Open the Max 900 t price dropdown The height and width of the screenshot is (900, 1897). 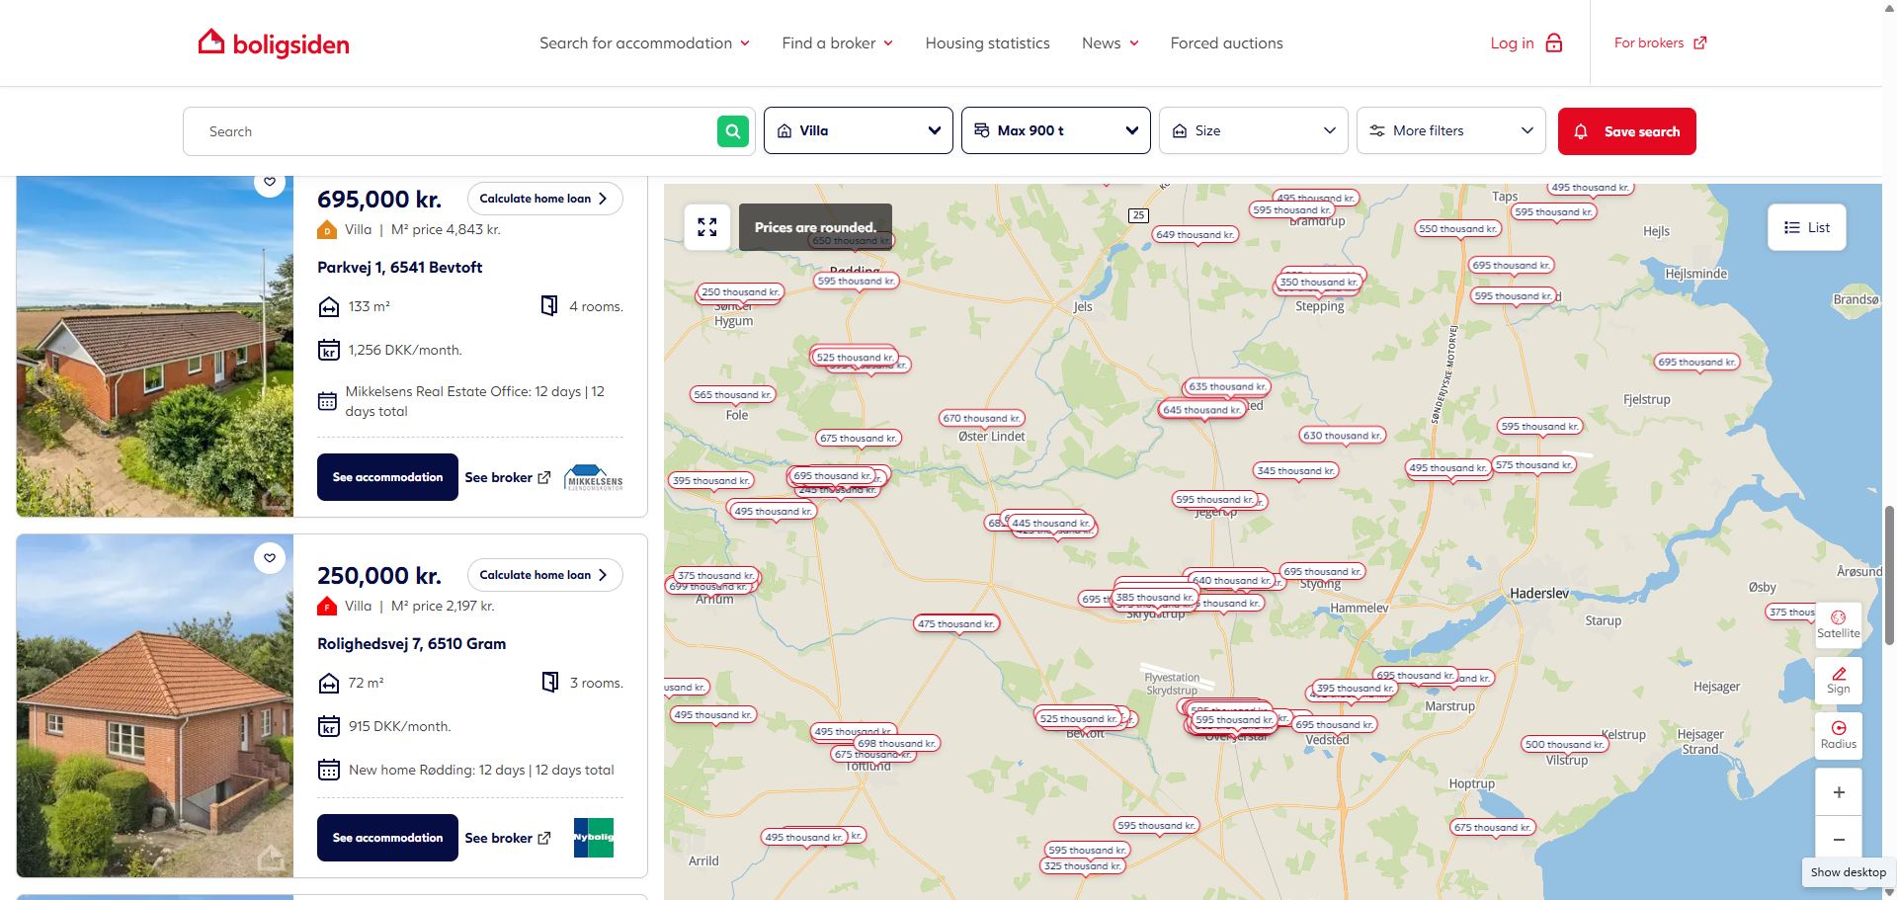pos(1055,131)
